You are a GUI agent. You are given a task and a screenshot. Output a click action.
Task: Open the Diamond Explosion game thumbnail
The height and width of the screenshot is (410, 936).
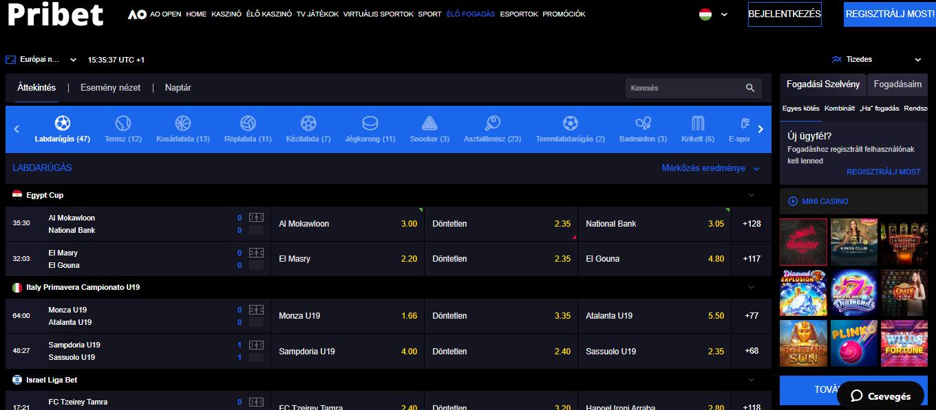[x=803, y=293]
